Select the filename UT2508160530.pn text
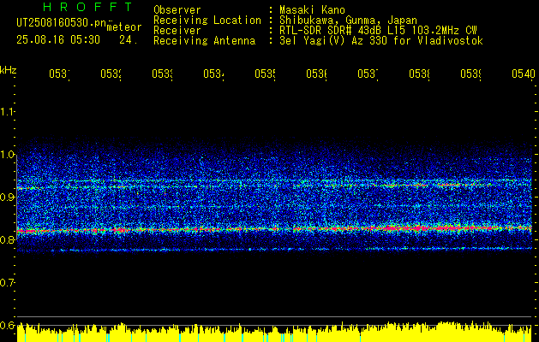This screenshot has height=342, width=539. click(61, 23)
